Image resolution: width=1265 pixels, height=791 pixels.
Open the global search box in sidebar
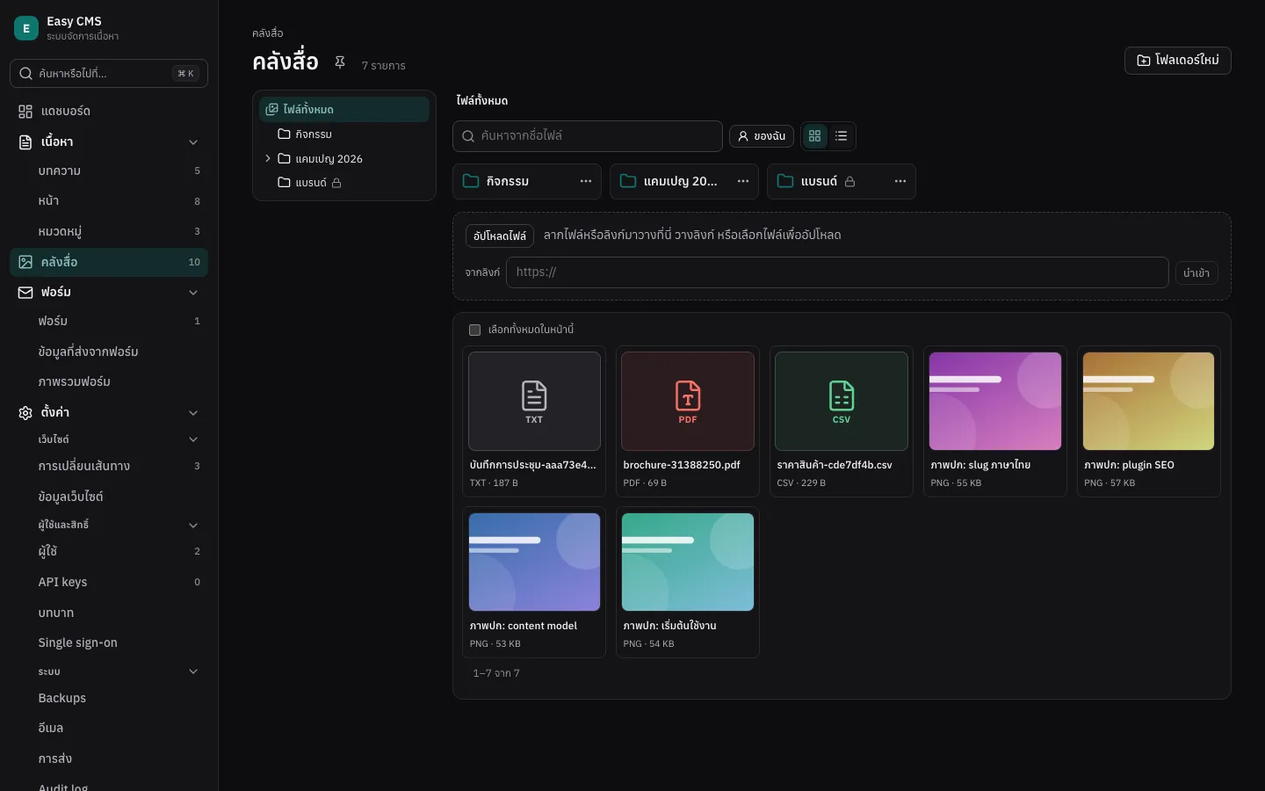[x=109, y=74]
